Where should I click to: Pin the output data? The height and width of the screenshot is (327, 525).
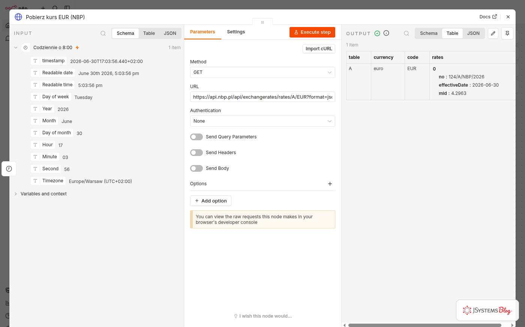[507, 33]
